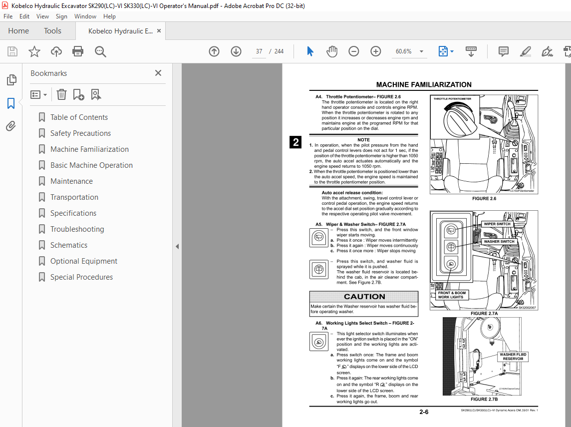Add document to starred via star icon
The height and width of the screenshot is (427, 571).
tap(34, 51)
